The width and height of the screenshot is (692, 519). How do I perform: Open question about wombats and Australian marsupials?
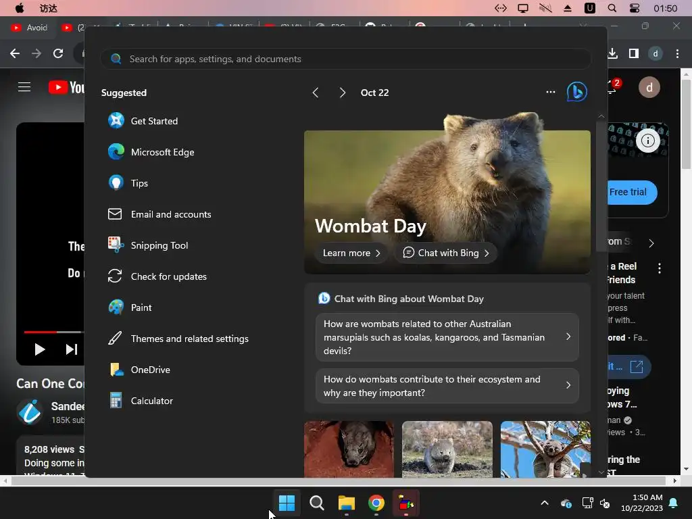[447, 337]
